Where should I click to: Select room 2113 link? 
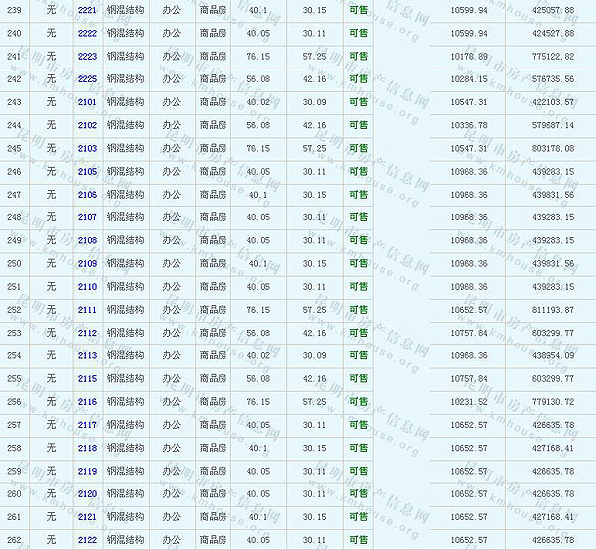coord(87,355)
